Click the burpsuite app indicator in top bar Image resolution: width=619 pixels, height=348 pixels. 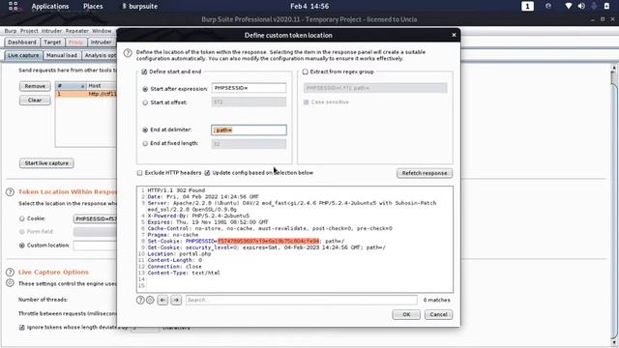[139, 7]
